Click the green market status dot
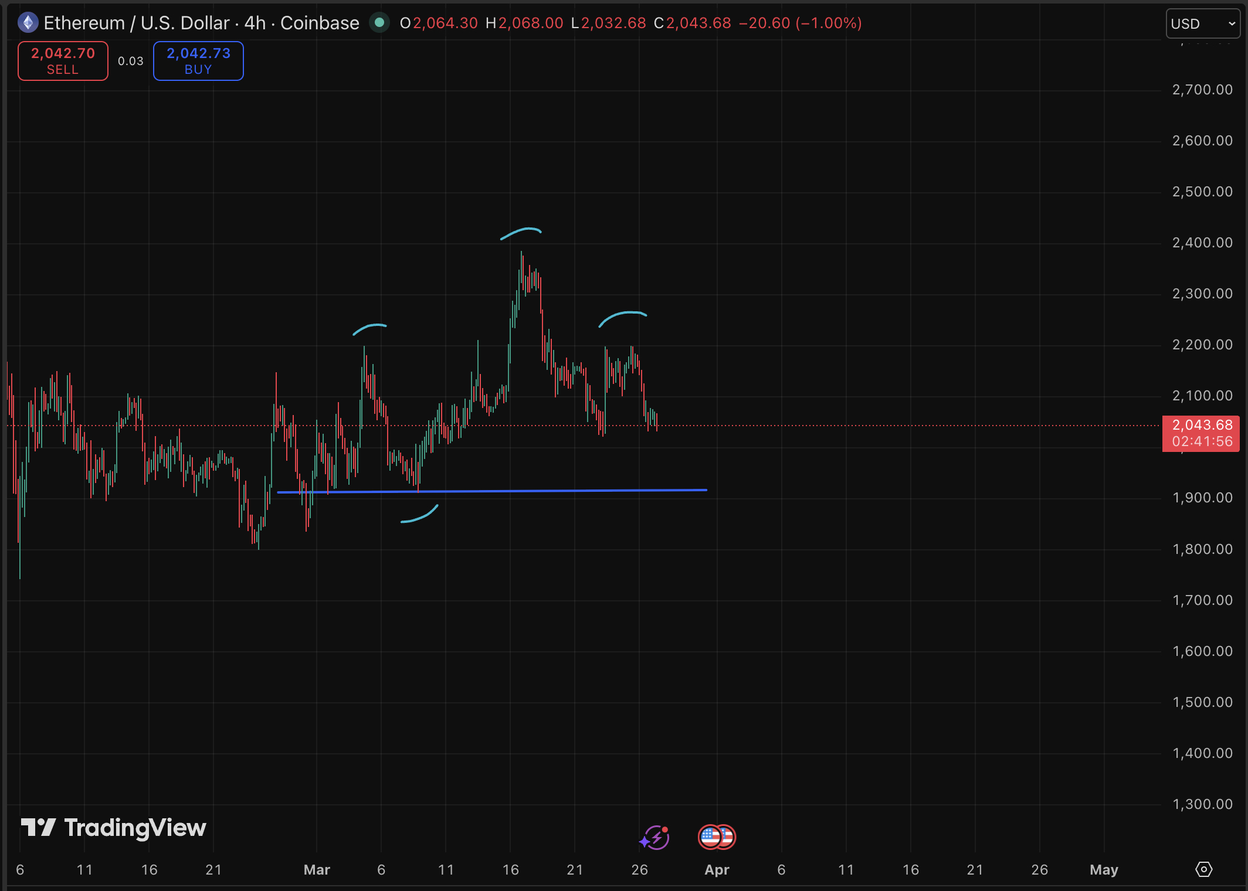1248x891 pixels. (x=379, y=23)
